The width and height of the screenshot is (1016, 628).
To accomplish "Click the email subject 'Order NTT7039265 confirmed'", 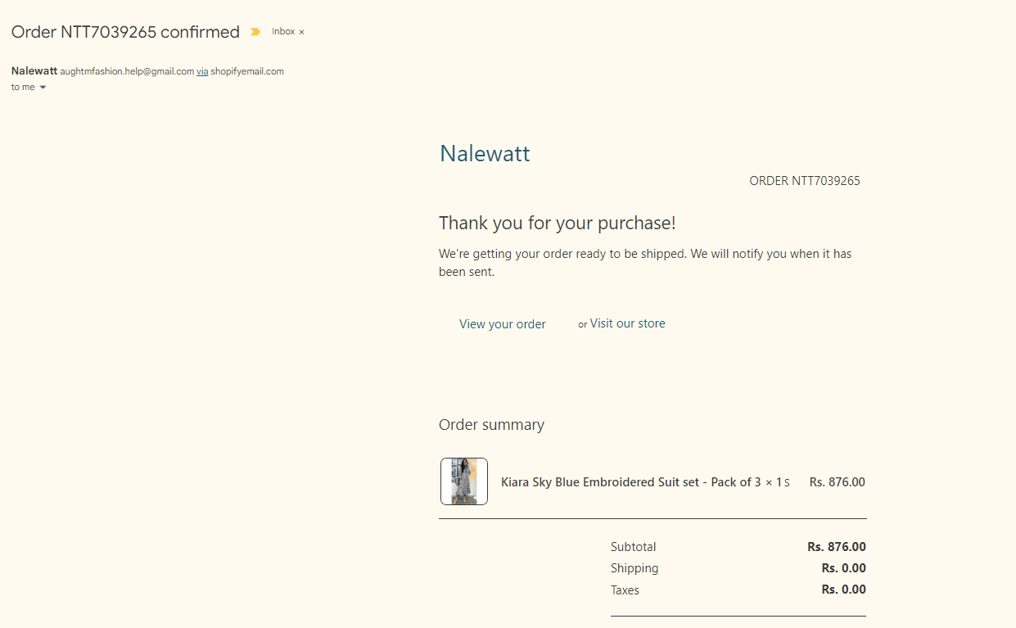I will pos(125,32).
